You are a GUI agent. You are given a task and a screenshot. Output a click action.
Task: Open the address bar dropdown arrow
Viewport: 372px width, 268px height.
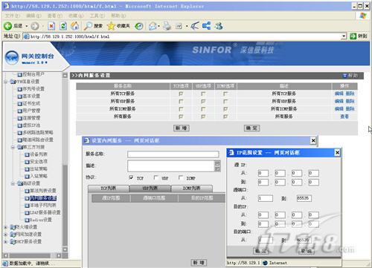344,36
